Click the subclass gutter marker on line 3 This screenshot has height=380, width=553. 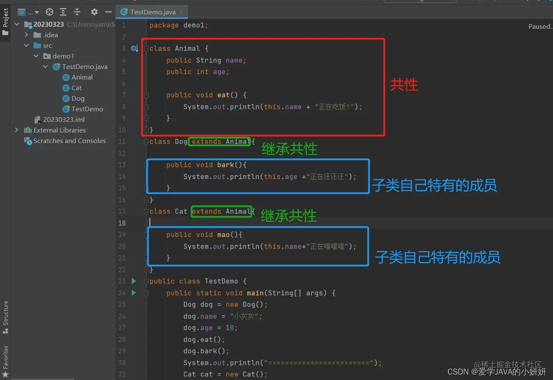(134, 49)
